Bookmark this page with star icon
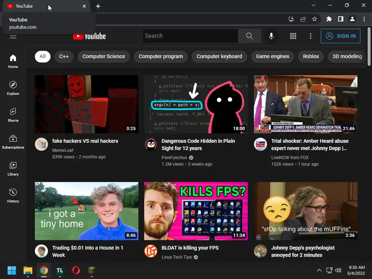Screen dimensions: 372x279 (x=314, y=19)
